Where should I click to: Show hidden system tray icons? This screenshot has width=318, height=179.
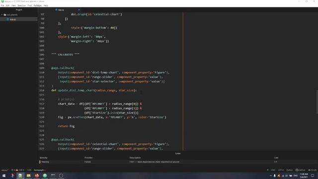tap(270, 176)
